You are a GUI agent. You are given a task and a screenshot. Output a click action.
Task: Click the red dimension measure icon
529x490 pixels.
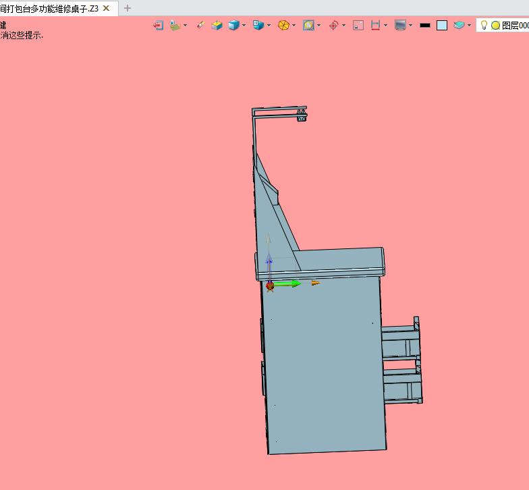[375, 25]
